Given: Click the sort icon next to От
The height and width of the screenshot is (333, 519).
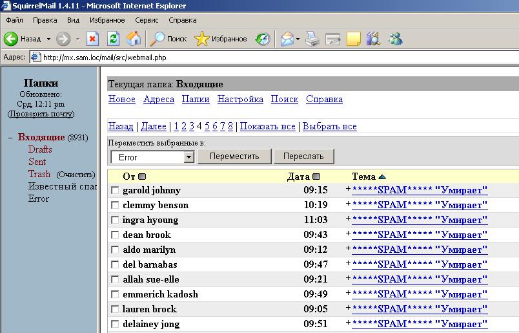Looking at the screenshot, I should pyautogui.click(x=142, y=177).
